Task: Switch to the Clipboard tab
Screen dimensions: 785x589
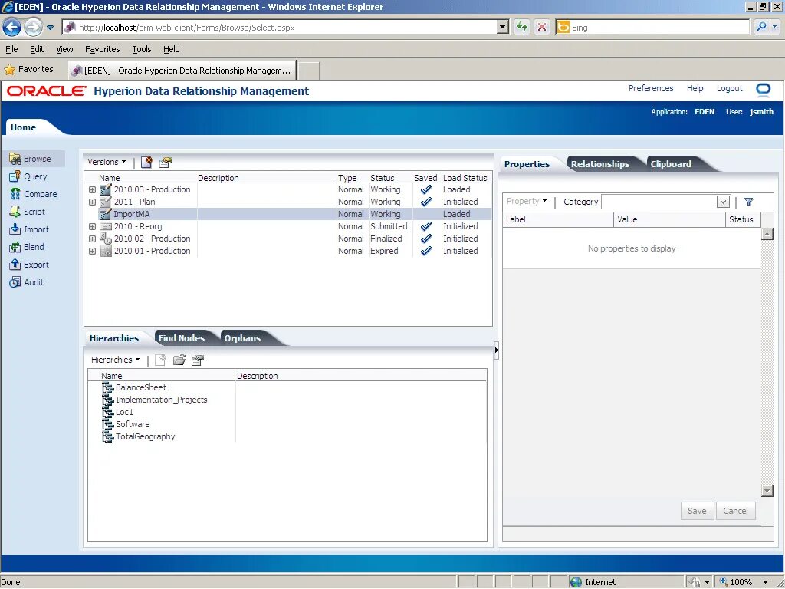Action: pyautogui.click(x=671, y=164)
